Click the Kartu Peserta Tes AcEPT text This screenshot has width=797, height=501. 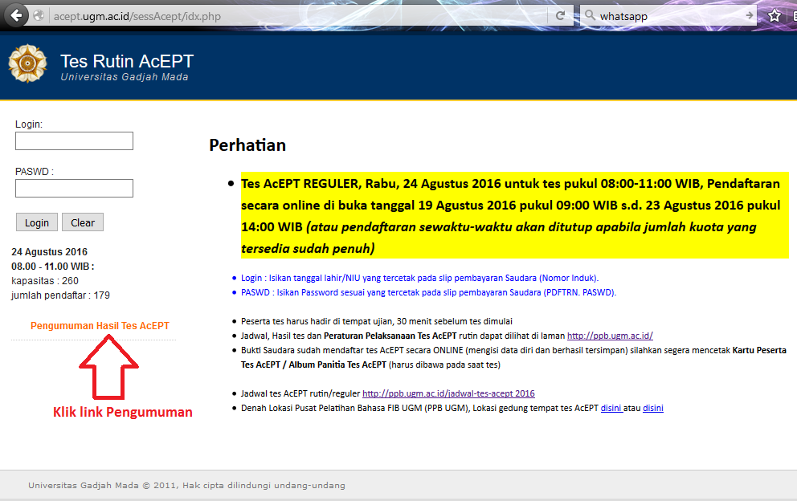(513, 358)
